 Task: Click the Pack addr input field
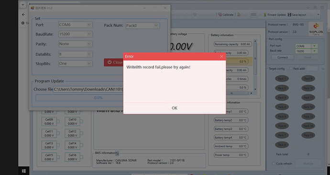point(312,68)
